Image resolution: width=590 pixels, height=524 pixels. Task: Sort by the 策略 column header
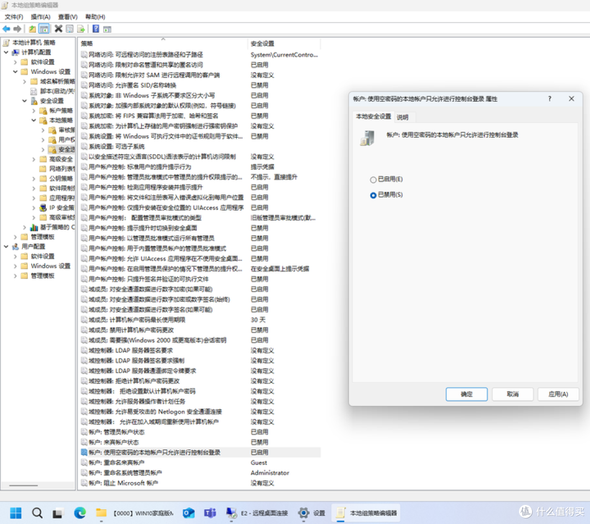pyautogui.click(x=162, y=44)
